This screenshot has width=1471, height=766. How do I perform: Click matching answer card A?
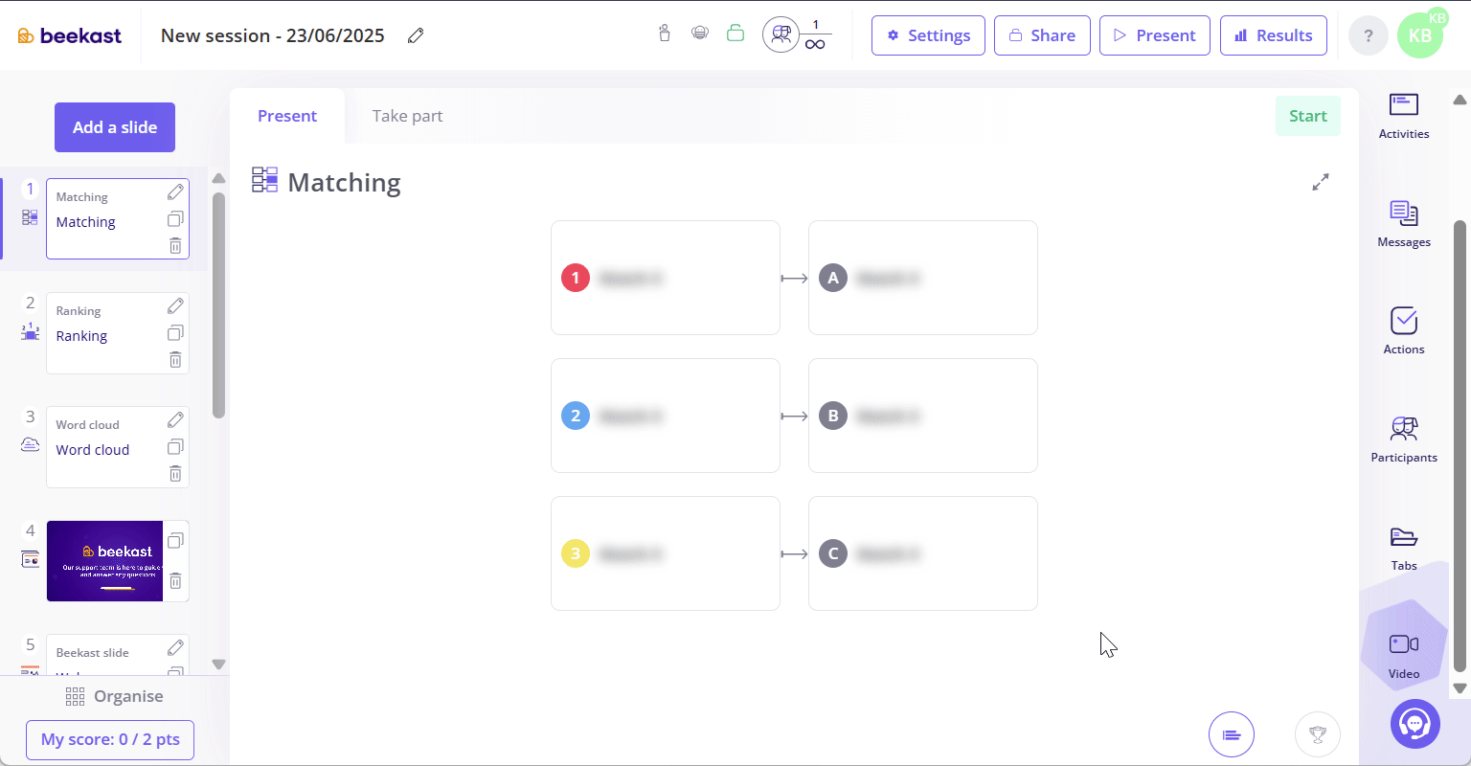[x=923, y=278]
